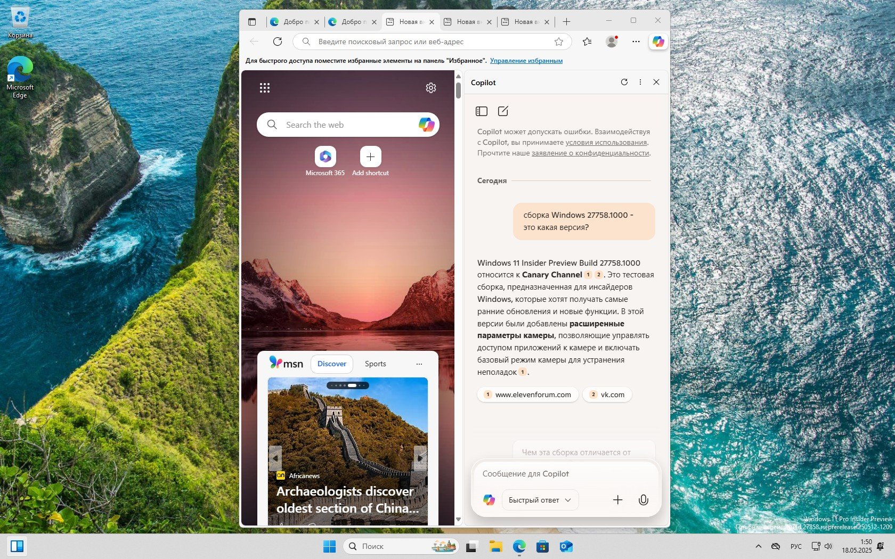This screenshot has height=559, width=895.
Task: Click the Search the web box
Action: 348,125
